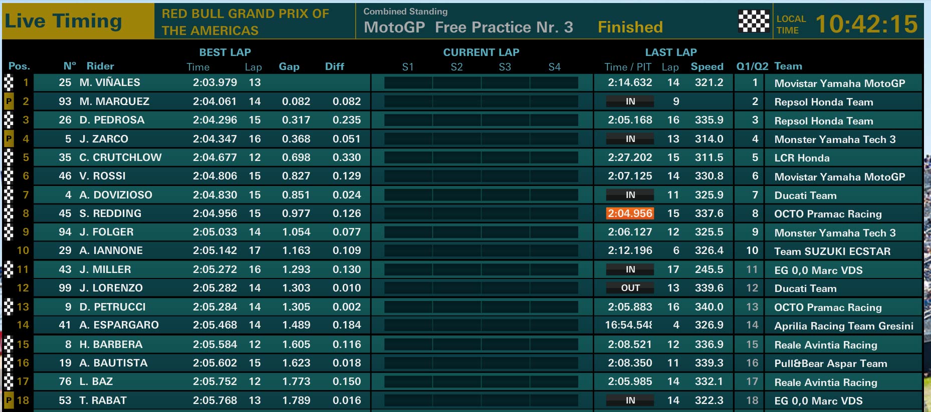Click the IN pit status on Marquez's row
Viewport: 931px width, 412px height.
click(x=630, y=101)
